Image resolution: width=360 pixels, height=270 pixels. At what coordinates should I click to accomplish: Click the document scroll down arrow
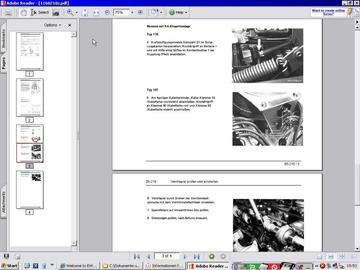357,249
